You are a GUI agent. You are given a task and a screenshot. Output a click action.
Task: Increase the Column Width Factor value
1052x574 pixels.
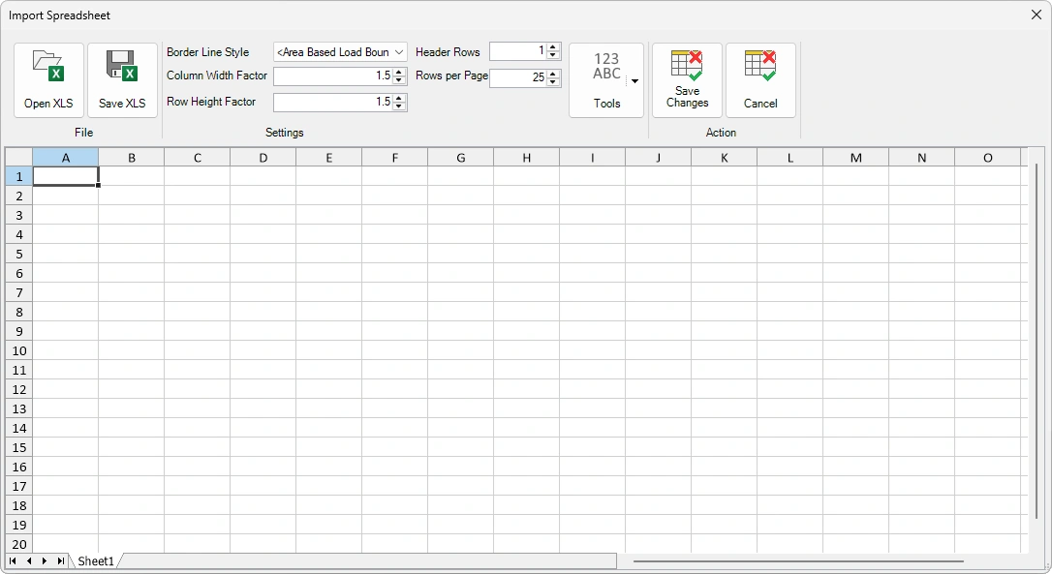tap(399, 72)
